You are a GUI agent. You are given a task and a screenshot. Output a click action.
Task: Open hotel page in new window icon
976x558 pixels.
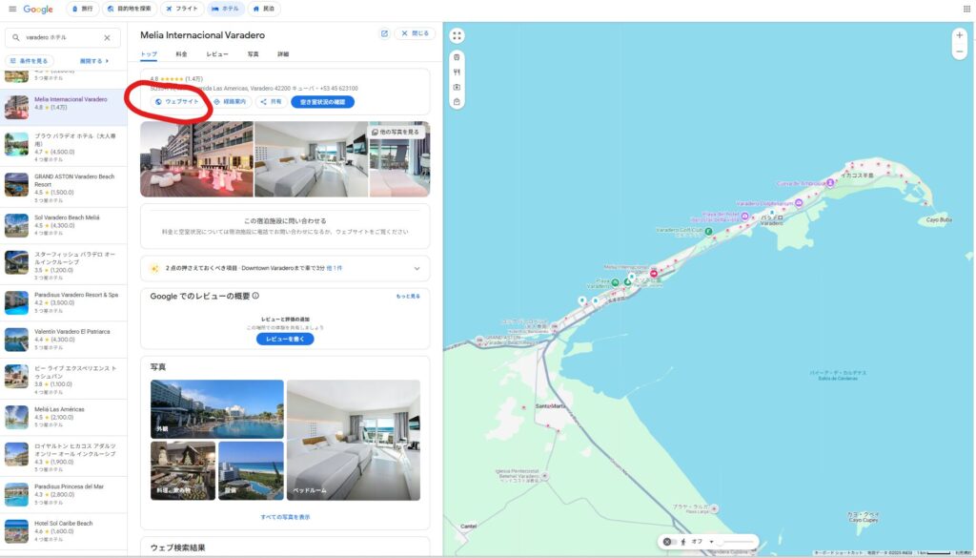click(384, 33)
